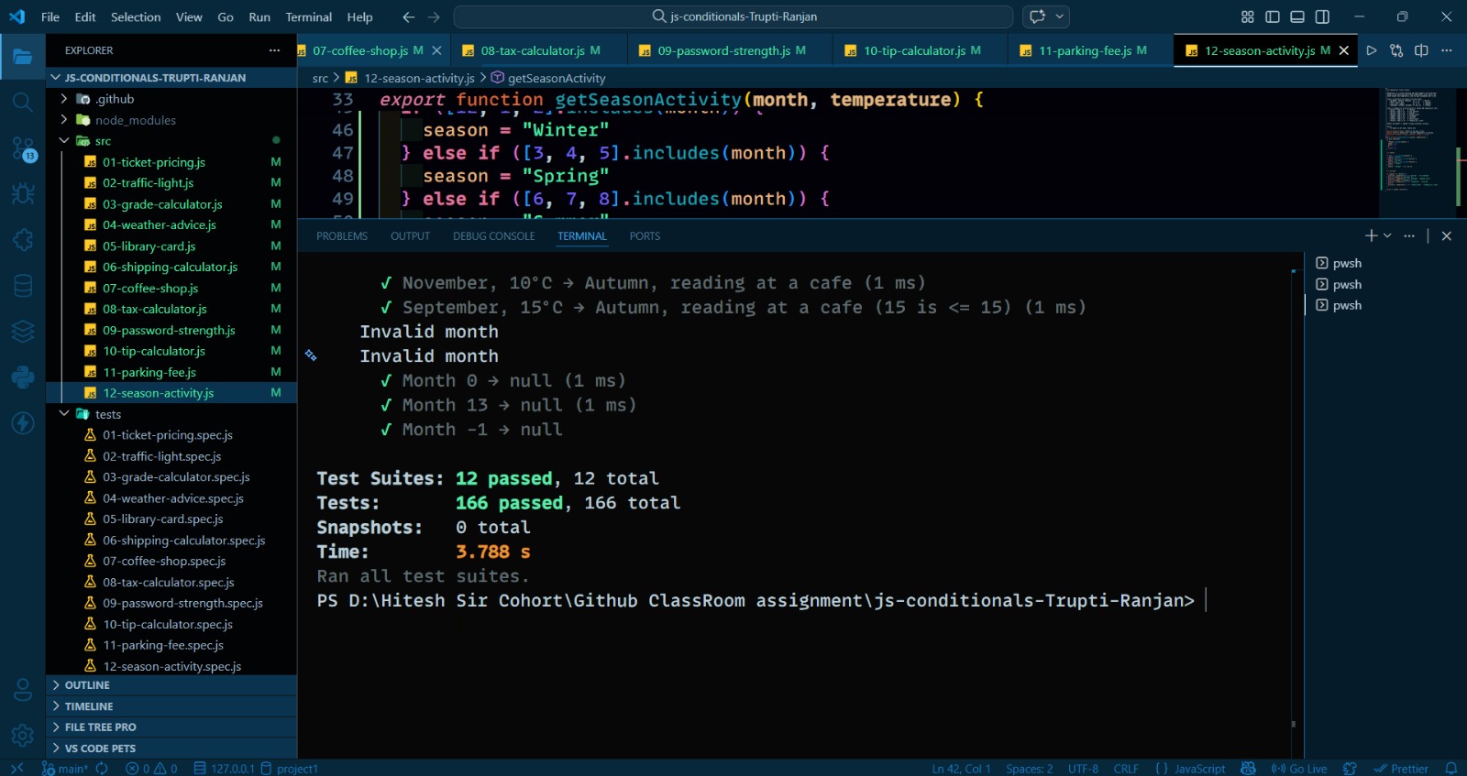The width and height of the screenshot is (1467, 776).
Task: Click the Run Code play button
Action: 1372,50
